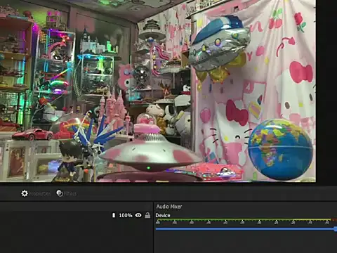Image resolution: width=337 pixels, height=253 pixels.
Task: Click the Device audio source label
Action: [x=163, y=215]
